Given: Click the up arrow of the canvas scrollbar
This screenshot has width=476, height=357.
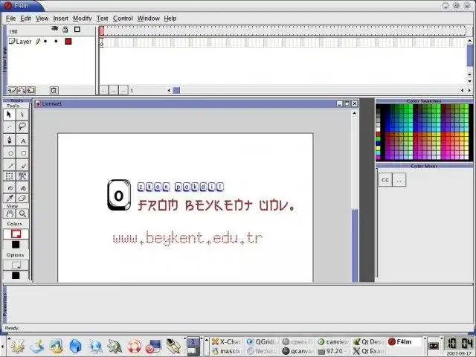Looking at the screenshot, I should coord(354,113).
